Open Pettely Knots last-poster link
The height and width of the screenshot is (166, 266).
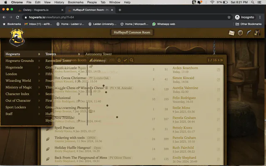[x=182, y=128]
